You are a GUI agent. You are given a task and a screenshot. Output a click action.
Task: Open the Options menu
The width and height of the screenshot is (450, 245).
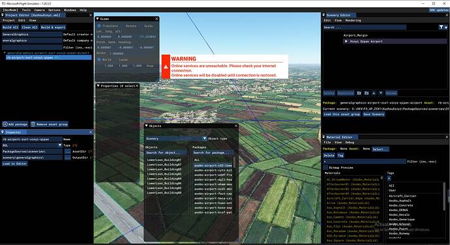[54, 10]
